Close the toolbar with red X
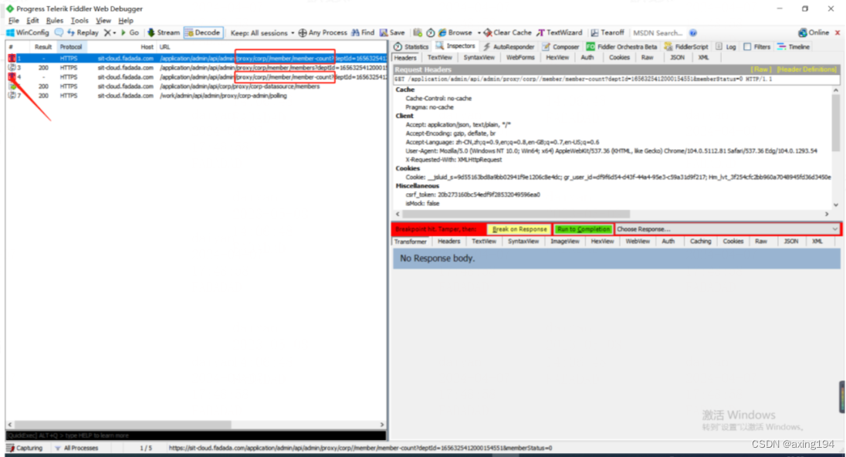The image size is (846, 457). 838,33
